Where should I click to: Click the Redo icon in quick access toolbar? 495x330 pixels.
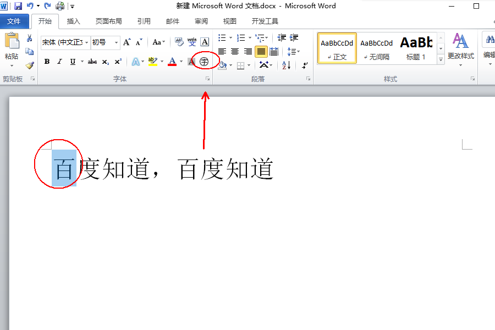point(47,5)
